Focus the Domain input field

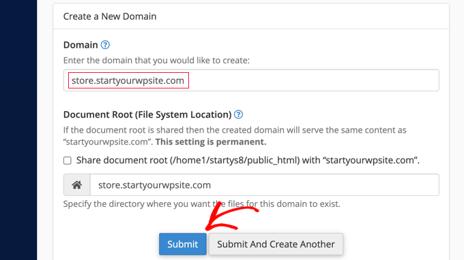[x=251, y=80]
